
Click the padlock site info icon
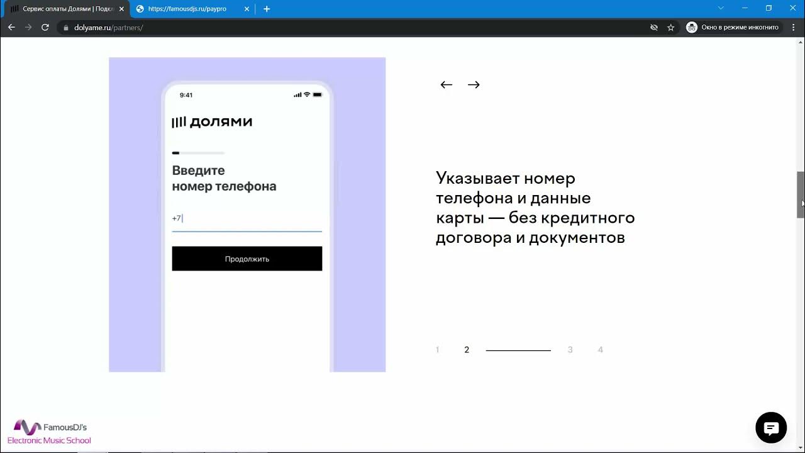[x=65, y=28]
